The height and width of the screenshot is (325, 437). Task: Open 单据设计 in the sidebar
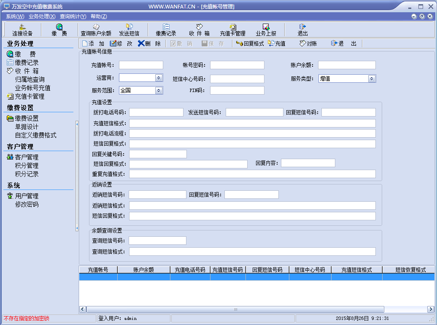(27, 127)
